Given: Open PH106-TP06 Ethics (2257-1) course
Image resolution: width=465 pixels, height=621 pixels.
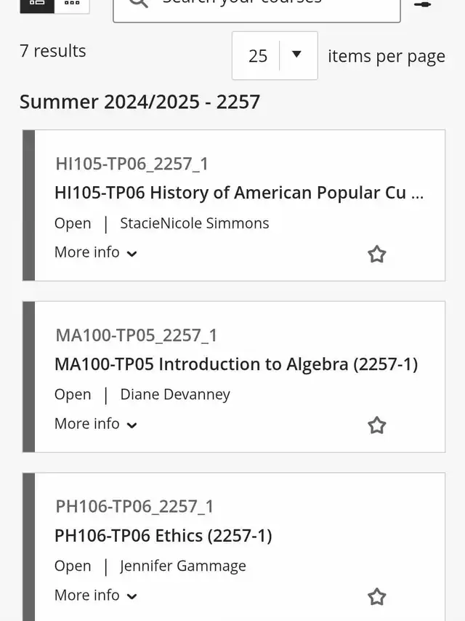Looking at the screenshot, I should point(163,536).
